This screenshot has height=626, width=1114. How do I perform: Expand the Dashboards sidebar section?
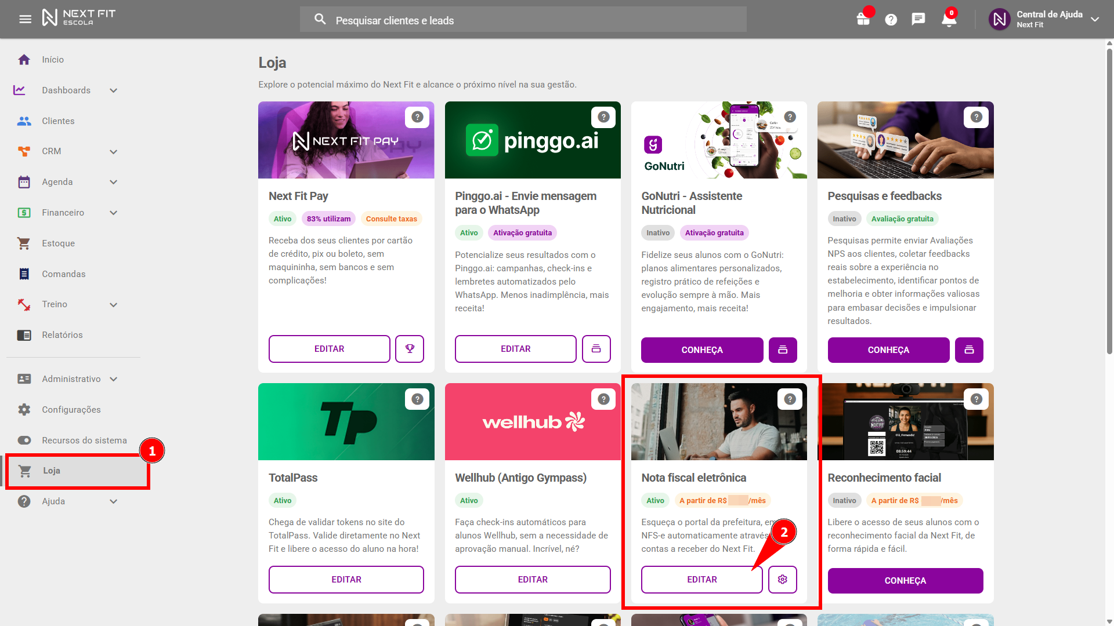click(x=113, y=90)
